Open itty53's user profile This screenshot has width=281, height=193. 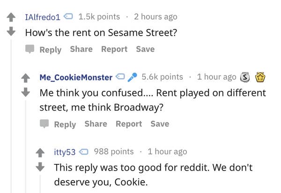[65, 152]
